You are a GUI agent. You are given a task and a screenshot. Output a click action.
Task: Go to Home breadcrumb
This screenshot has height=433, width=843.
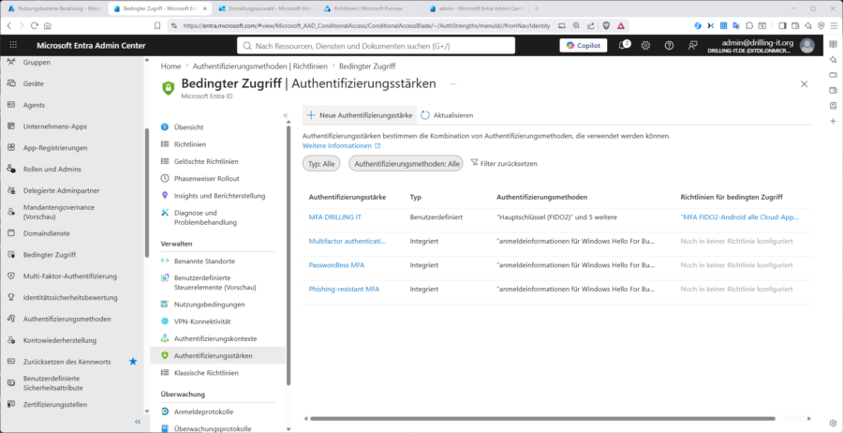(171, 67)
